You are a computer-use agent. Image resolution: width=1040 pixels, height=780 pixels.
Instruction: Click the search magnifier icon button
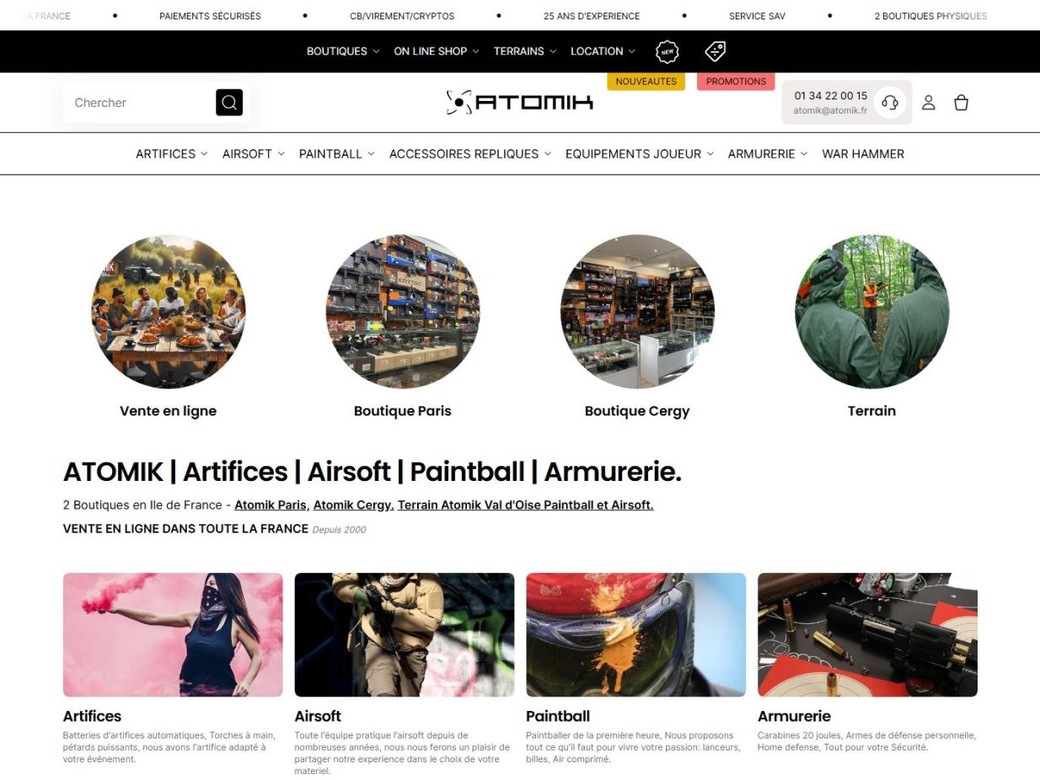point(229,103)
